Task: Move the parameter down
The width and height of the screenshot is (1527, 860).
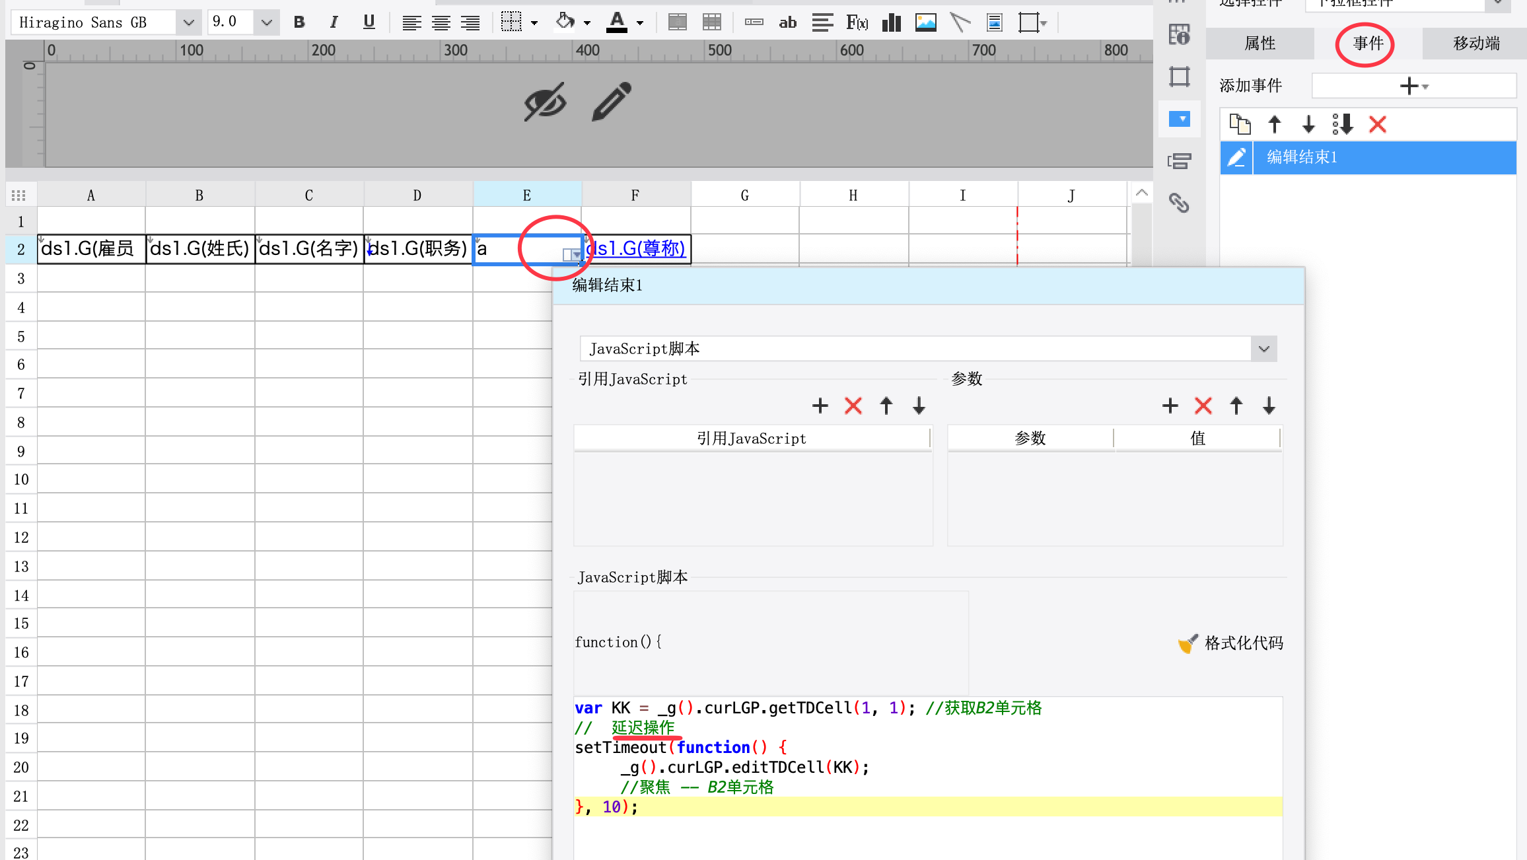Action: click(x=1269, y=406)
